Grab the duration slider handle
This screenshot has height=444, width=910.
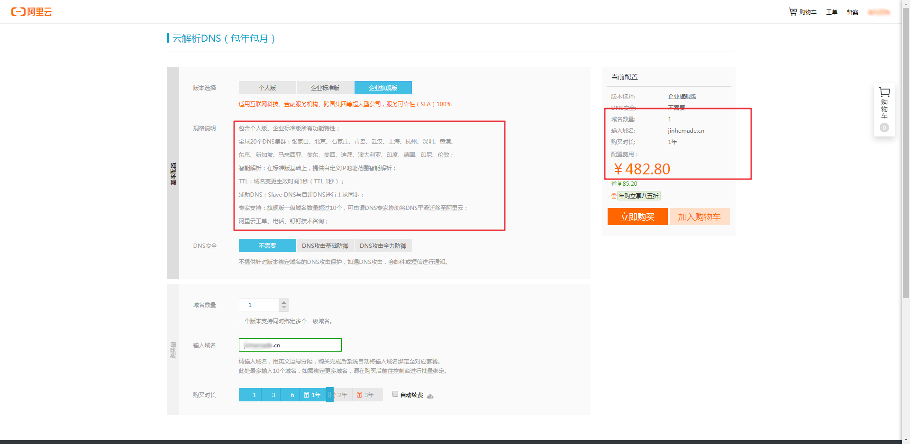click(330, 395)
